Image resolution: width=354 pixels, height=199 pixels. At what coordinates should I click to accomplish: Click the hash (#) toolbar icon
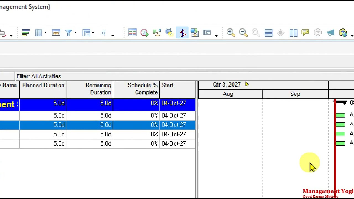point(103,33)
